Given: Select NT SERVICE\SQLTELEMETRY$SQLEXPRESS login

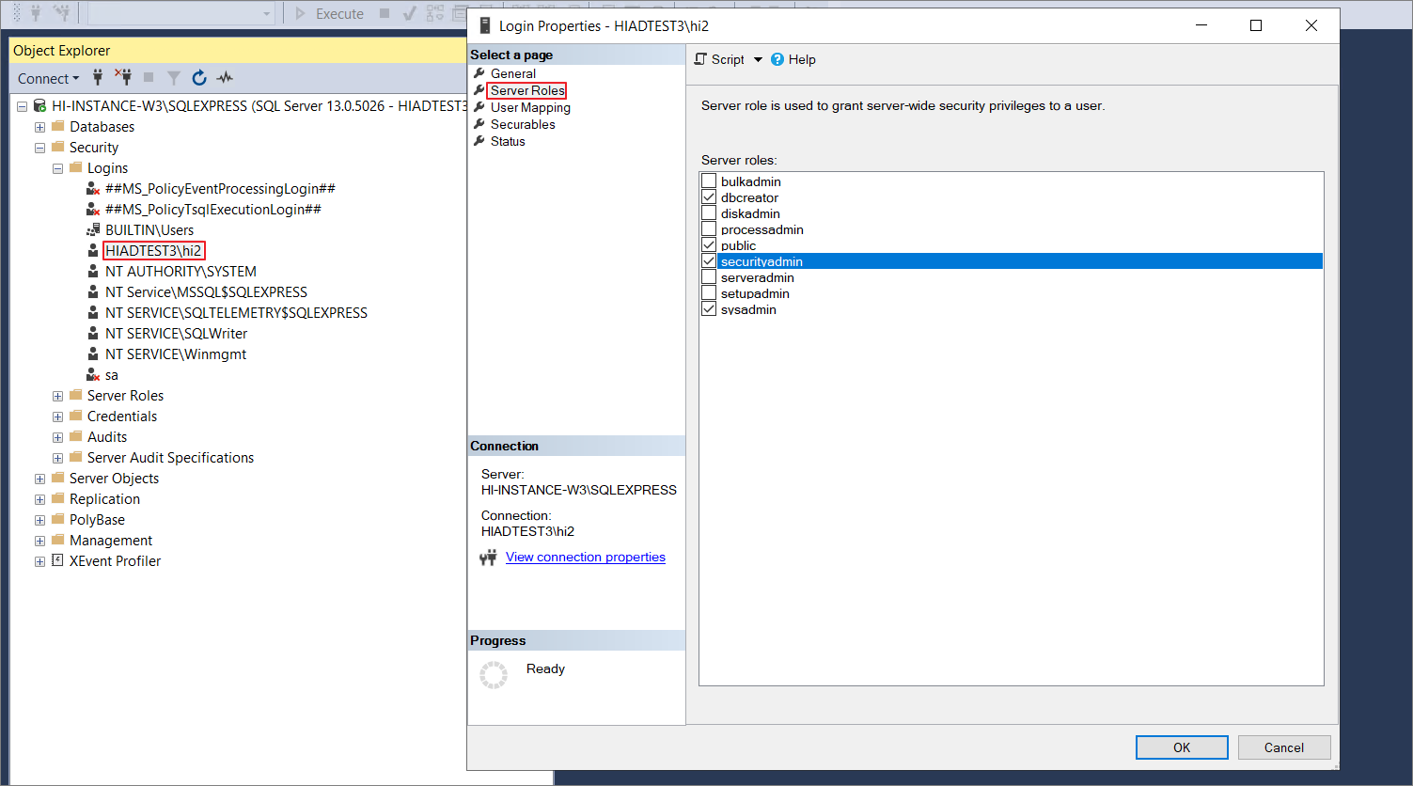Looking at the screenshot, I should (x=236, y=313).
